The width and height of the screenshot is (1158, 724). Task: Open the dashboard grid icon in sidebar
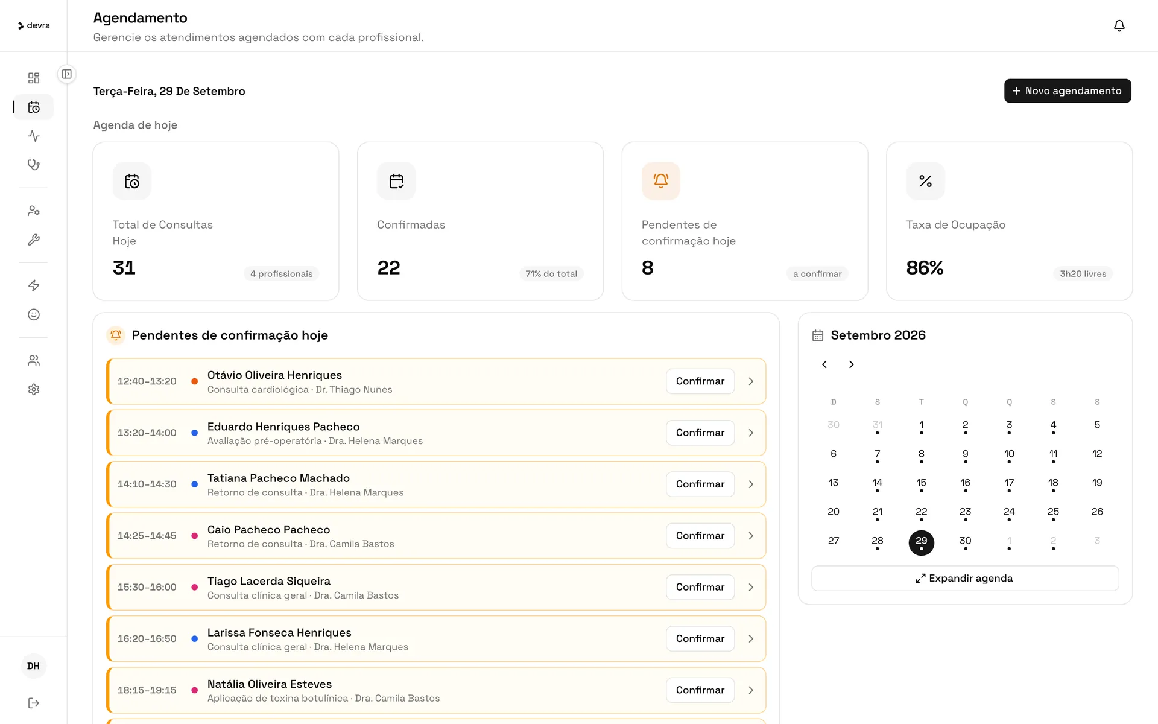[x=34, y=78]
